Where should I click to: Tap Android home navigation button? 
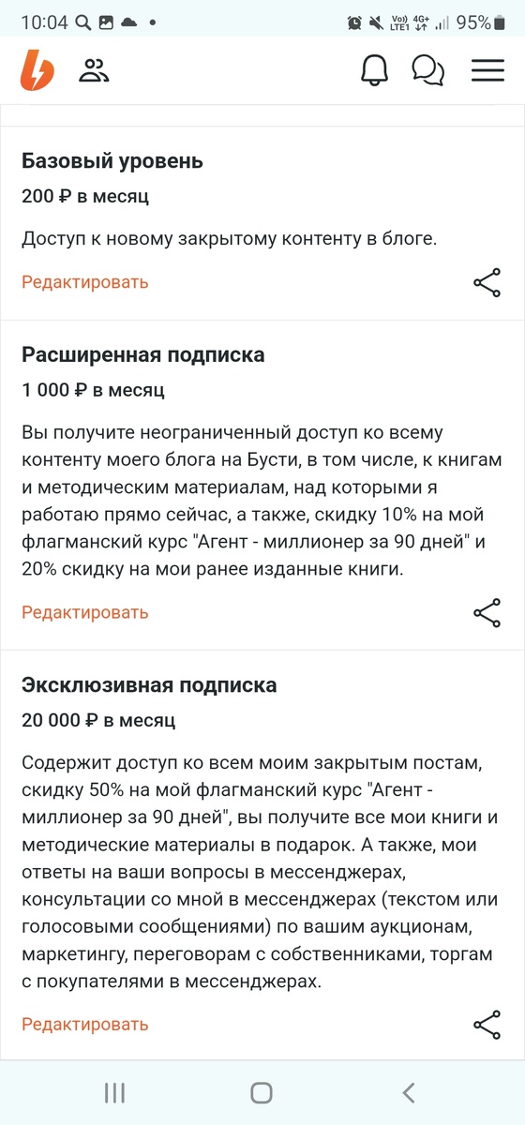[x=262, y=1092]
